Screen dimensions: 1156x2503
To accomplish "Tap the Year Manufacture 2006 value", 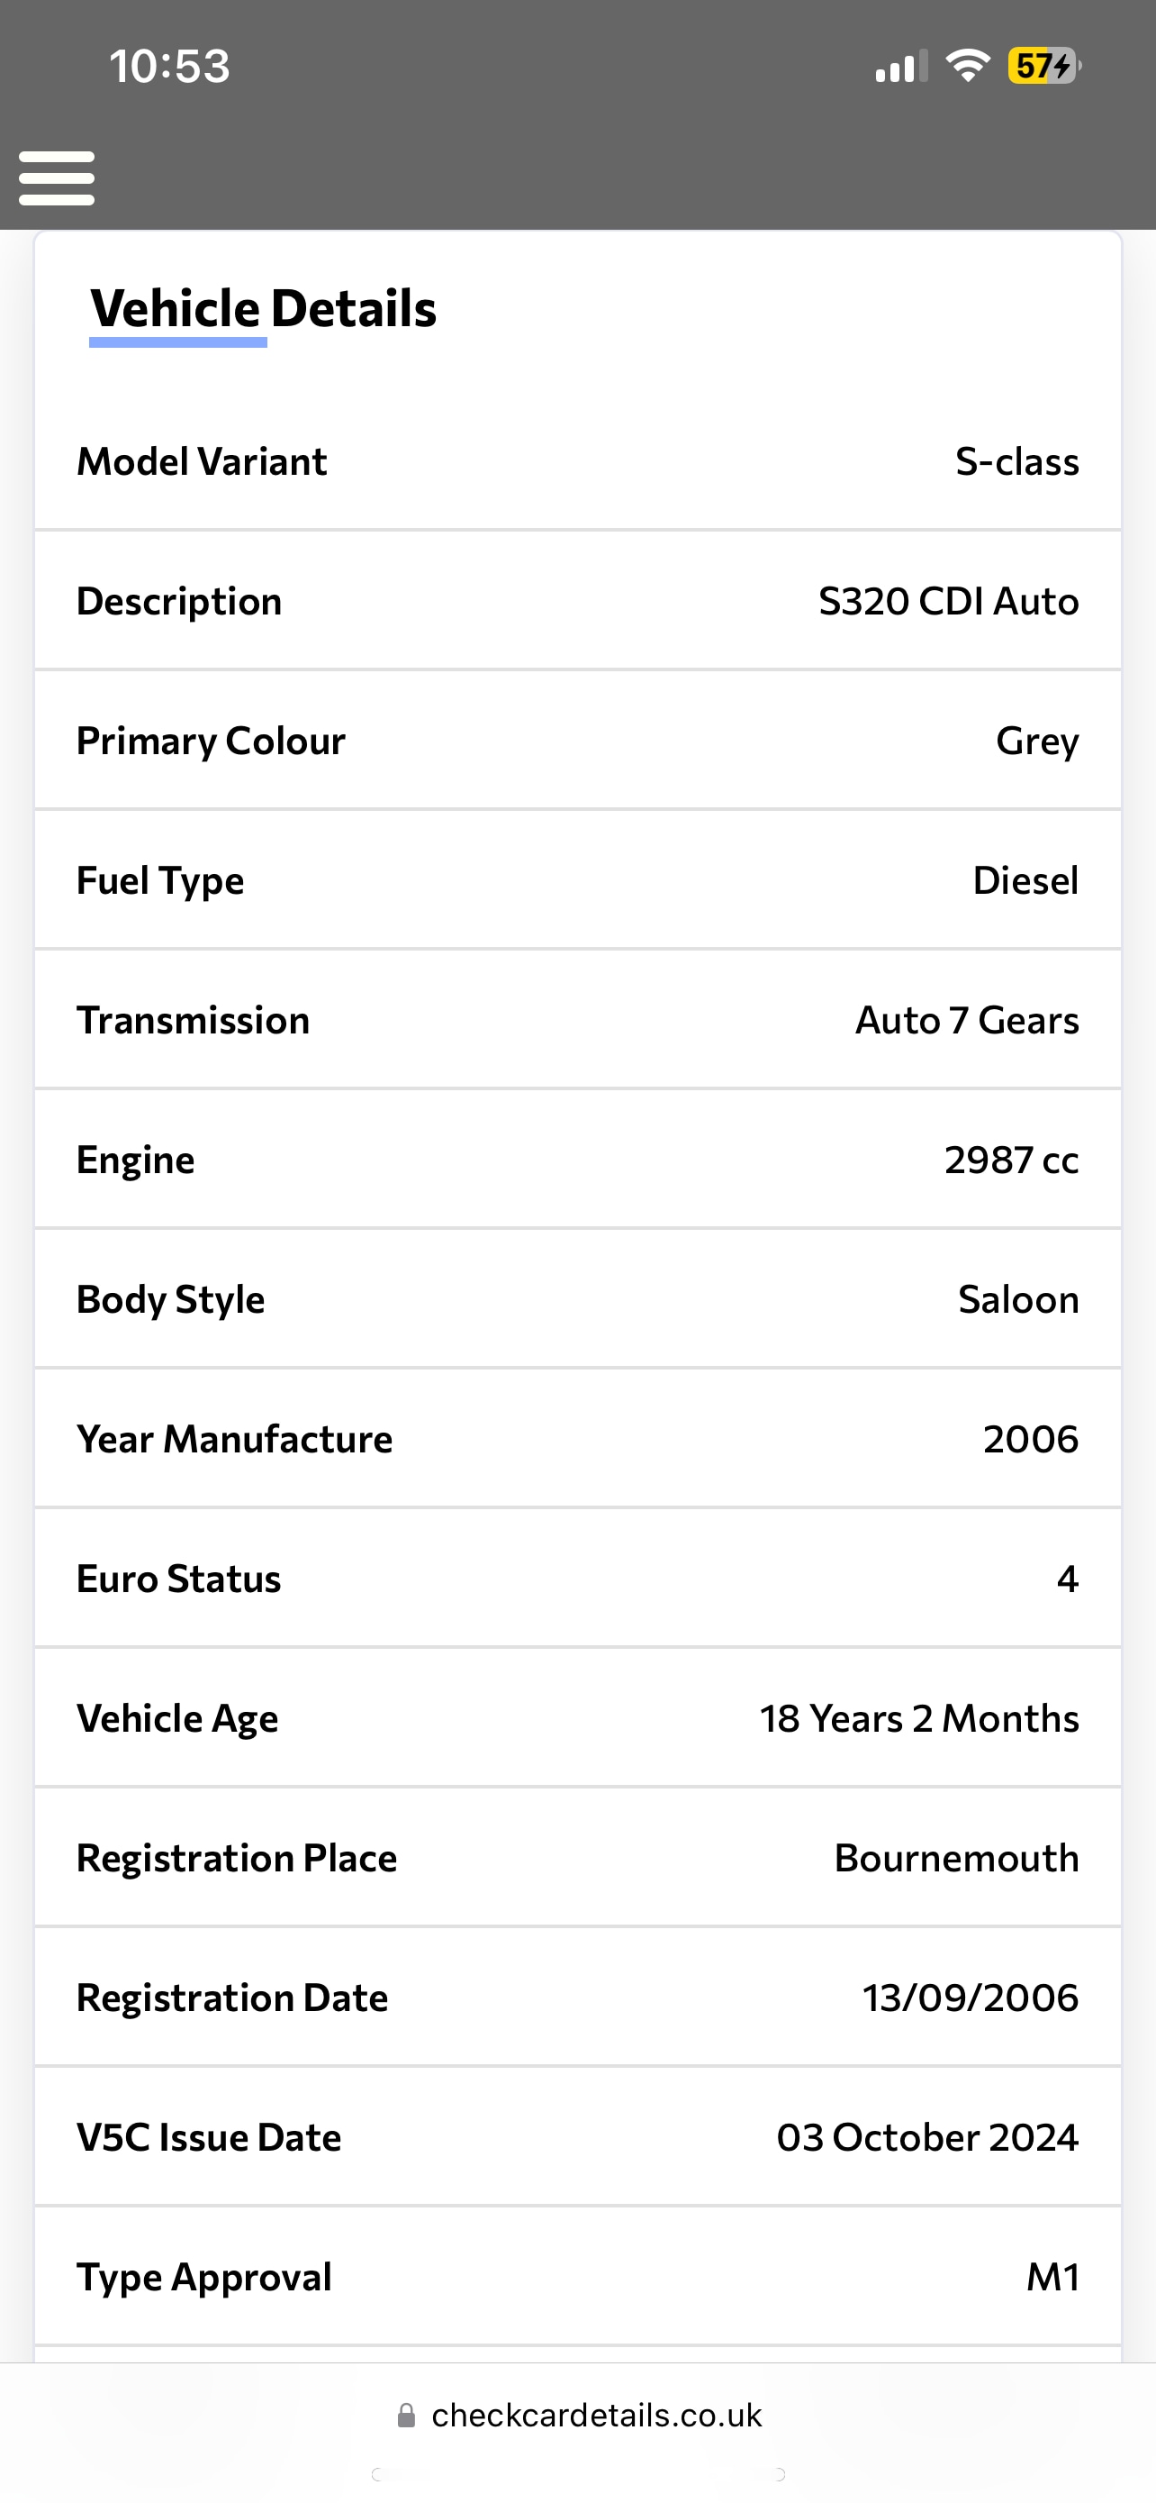I will click(x=1030, y=1439).
